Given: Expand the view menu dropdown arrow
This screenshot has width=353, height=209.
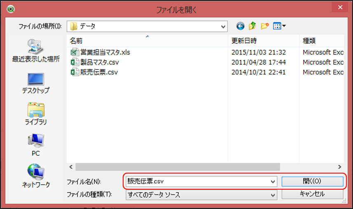Looking at the screenshot, I should (284, 26).
